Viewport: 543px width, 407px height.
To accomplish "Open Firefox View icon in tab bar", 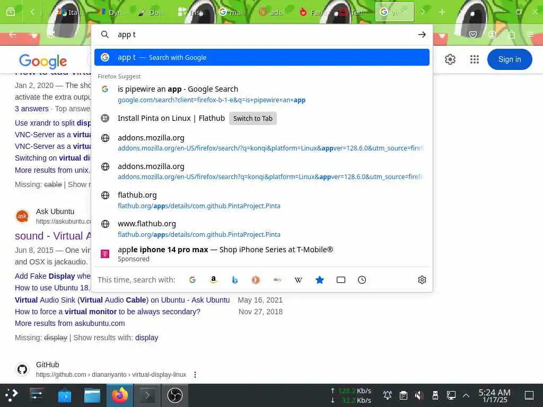I will 11,12.
